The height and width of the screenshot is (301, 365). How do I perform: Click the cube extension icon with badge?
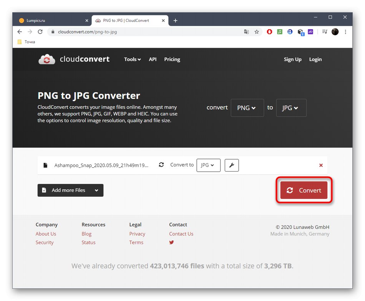coord(300,32)
